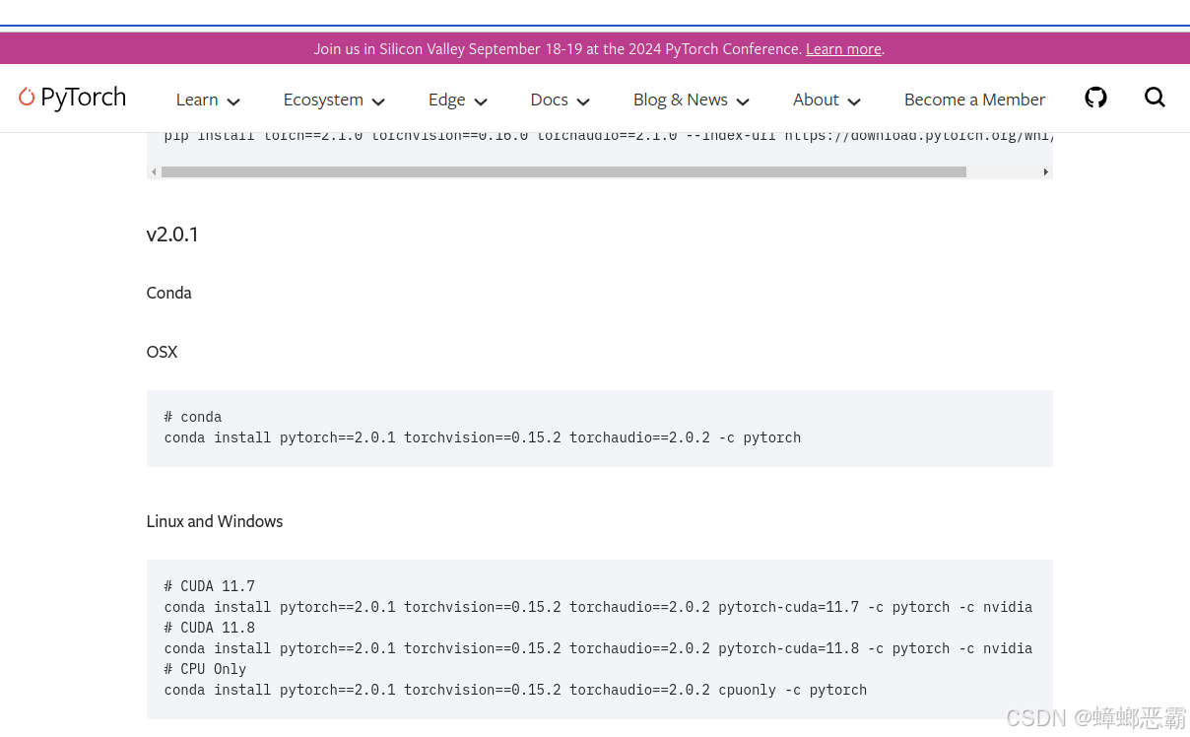Viewport: 1190px width, 737px height.
Task: Click the '# CUDA 11.8' comment line
Action: click(x=210, y=628)
